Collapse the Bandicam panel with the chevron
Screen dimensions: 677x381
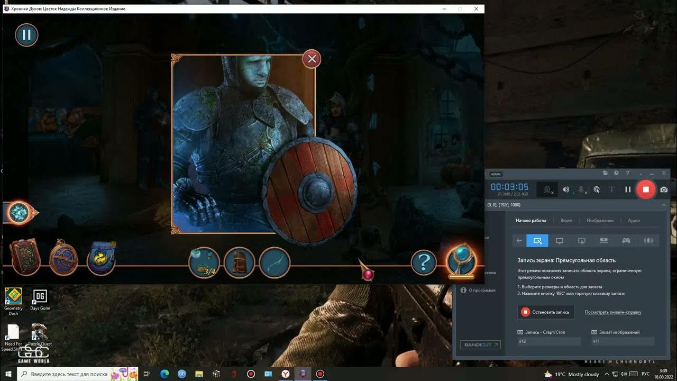tap(664, 205)
